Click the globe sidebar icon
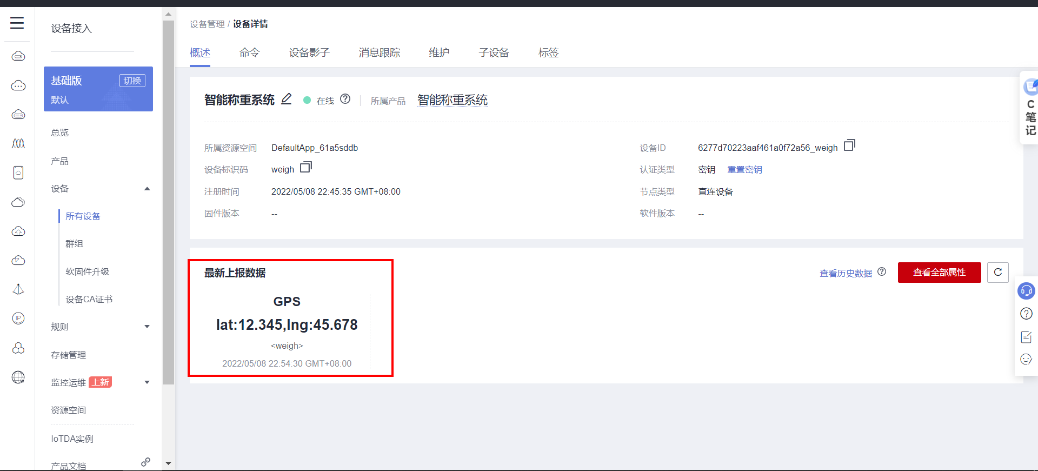The width and height of the screenshot is (1038, 471). coord(18,377)
